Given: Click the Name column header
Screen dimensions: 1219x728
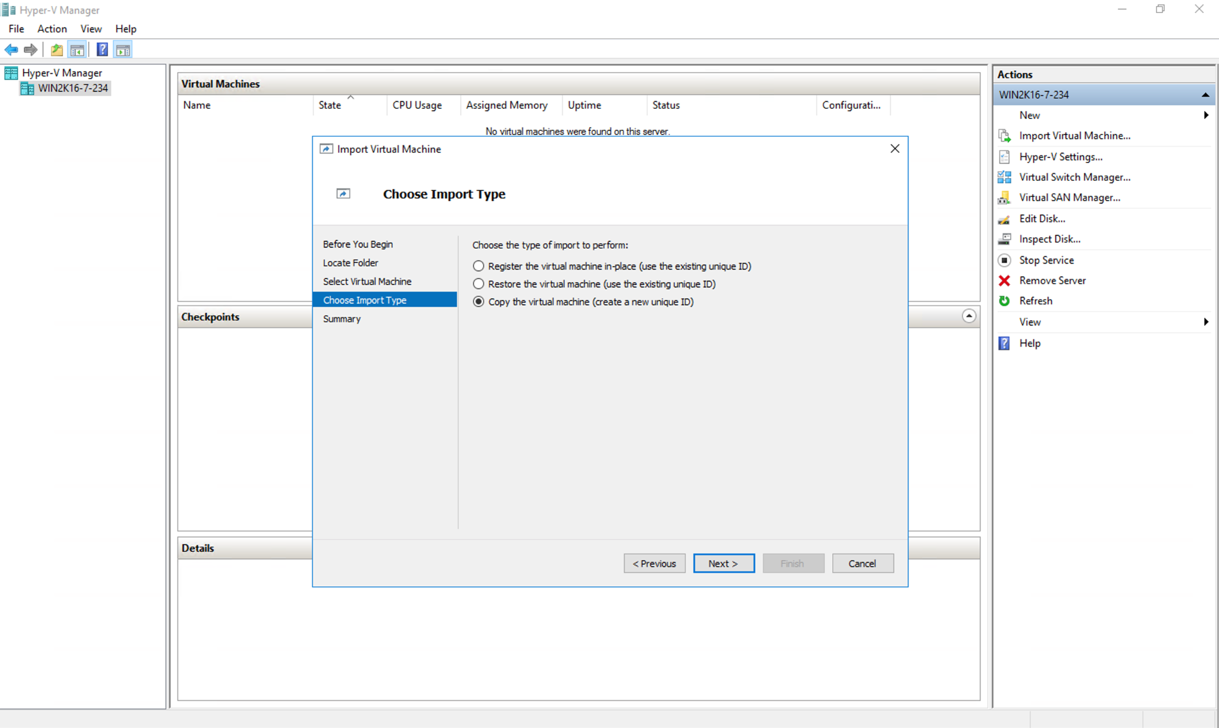Looking at the screenshot, I should [x=245, y=105].
